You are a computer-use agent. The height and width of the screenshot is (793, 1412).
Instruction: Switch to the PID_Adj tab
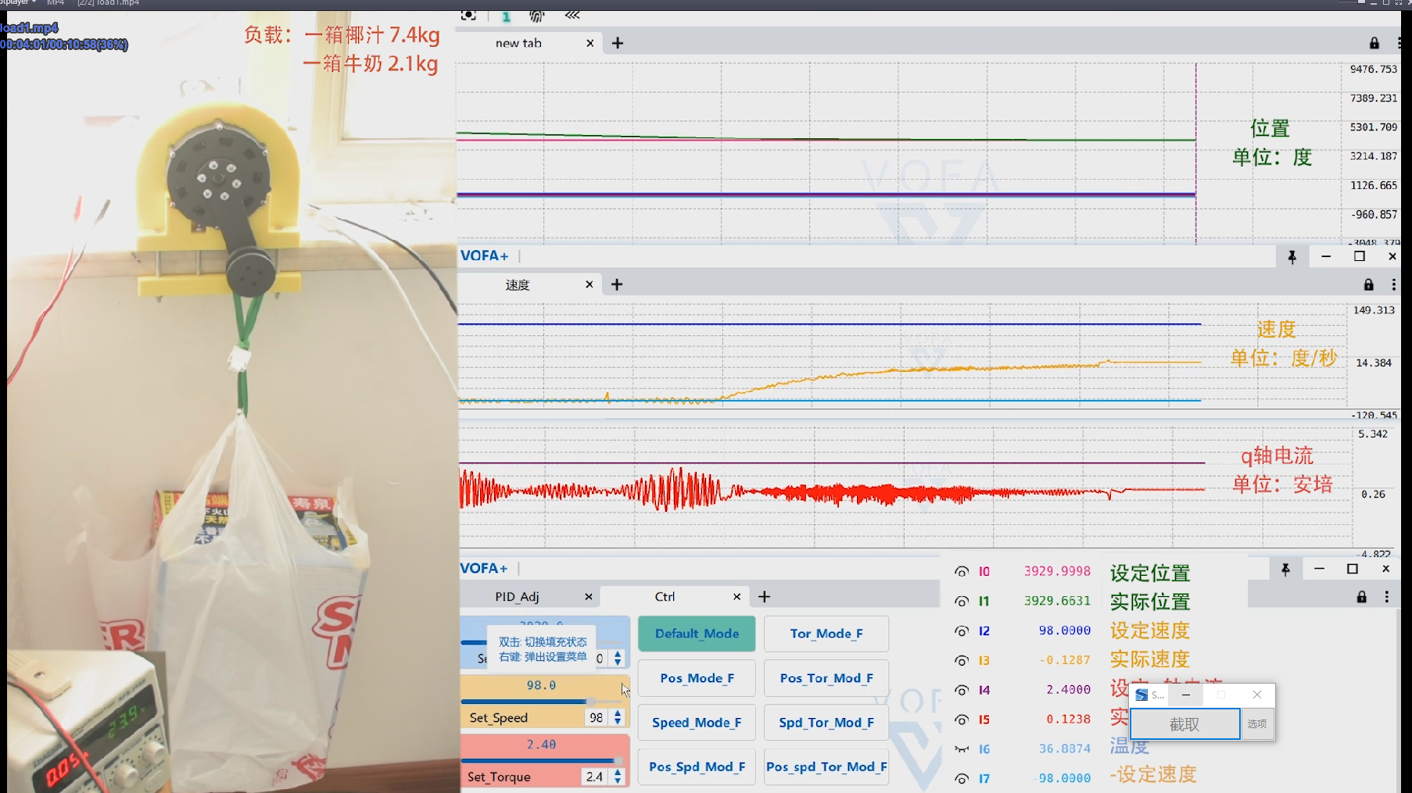[518, 597]
